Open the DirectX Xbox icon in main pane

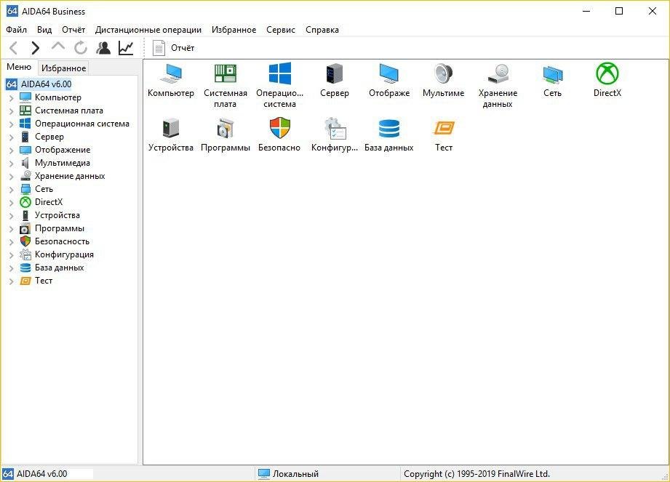[607, 73]
